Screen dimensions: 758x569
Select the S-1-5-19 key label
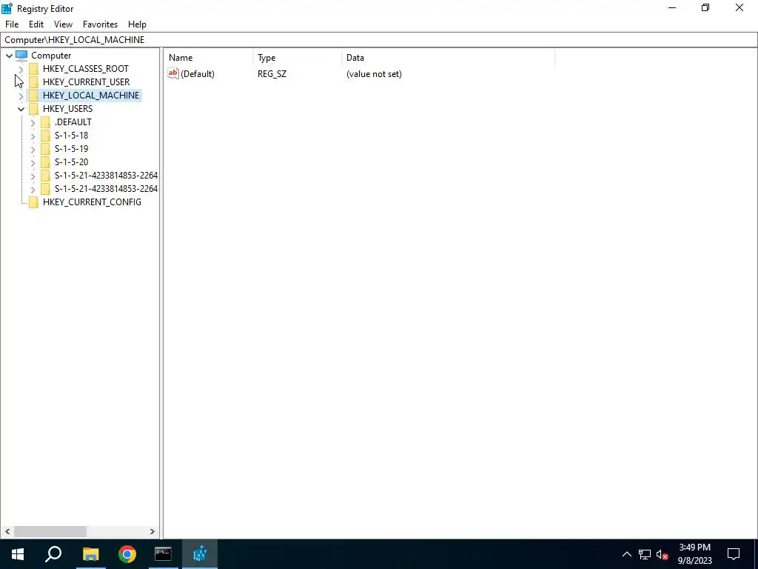pos(71,148)
